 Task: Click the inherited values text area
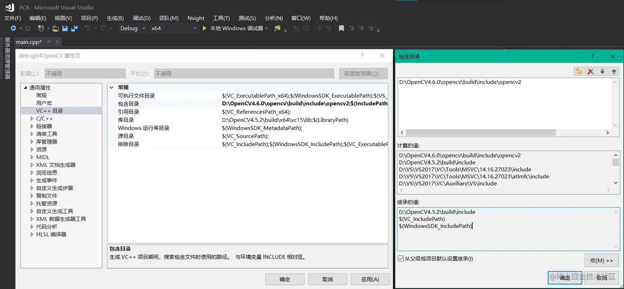point(508,229)
